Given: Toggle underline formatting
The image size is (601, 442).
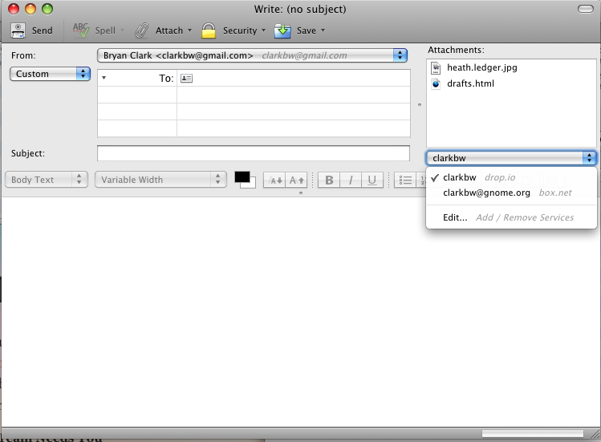Looking at the screenshot, I should tap(372, 180).
